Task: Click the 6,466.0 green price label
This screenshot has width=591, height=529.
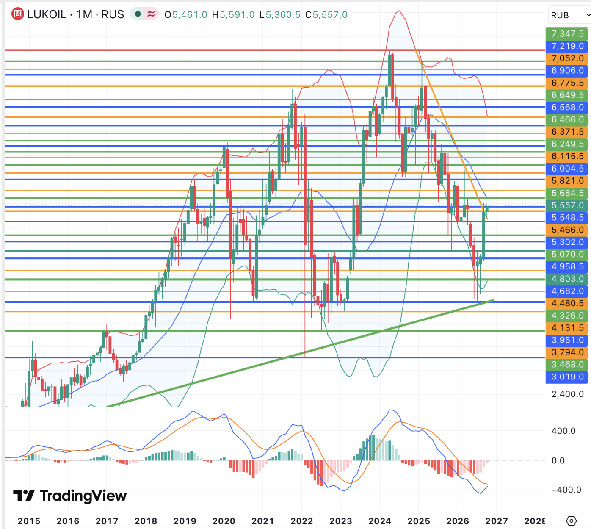Action: pyautogui.click(x=567, y=120)
